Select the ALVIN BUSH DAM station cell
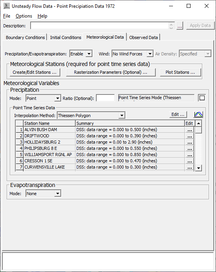 [49, 130]
